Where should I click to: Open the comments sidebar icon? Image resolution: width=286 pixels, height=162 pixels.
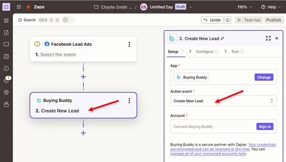pyautogui.click(x=6, y=45)
